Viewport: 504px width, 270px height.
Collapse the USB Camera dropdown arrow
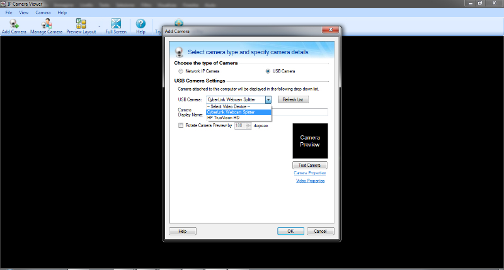pyautogui.click(x=268, y=99)
